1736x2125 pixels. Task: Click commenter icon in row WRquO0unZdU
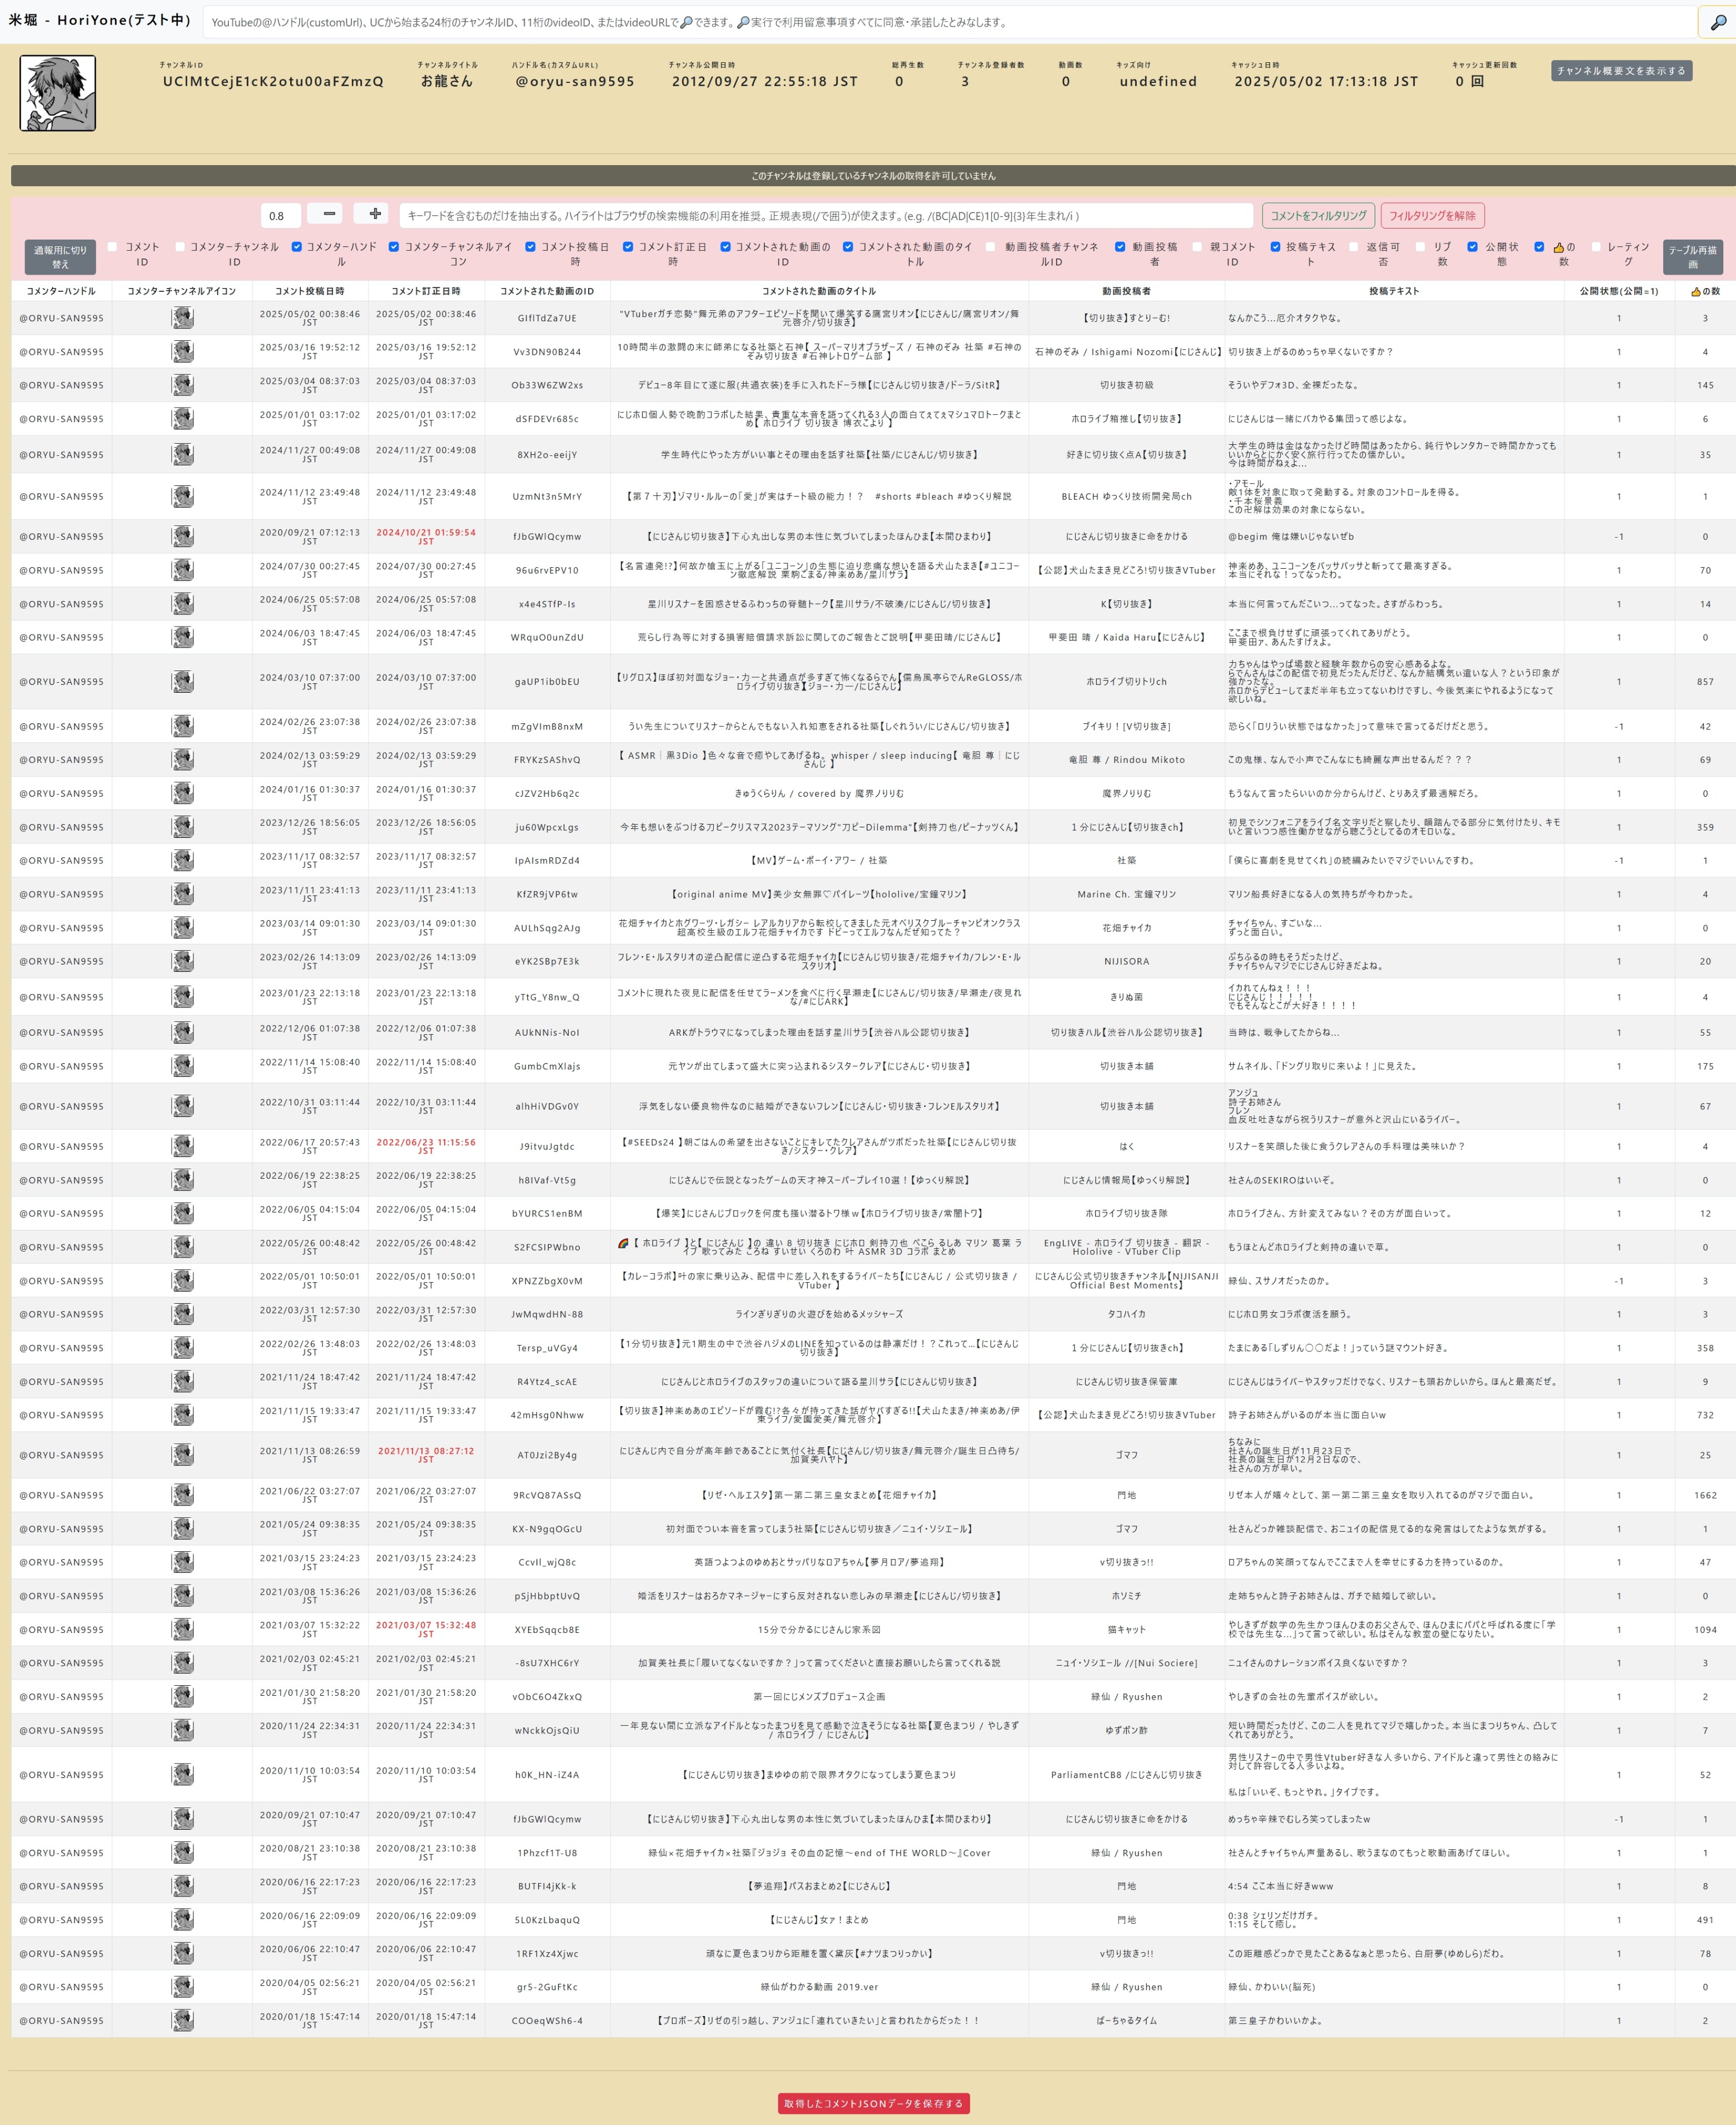point(182,638)
